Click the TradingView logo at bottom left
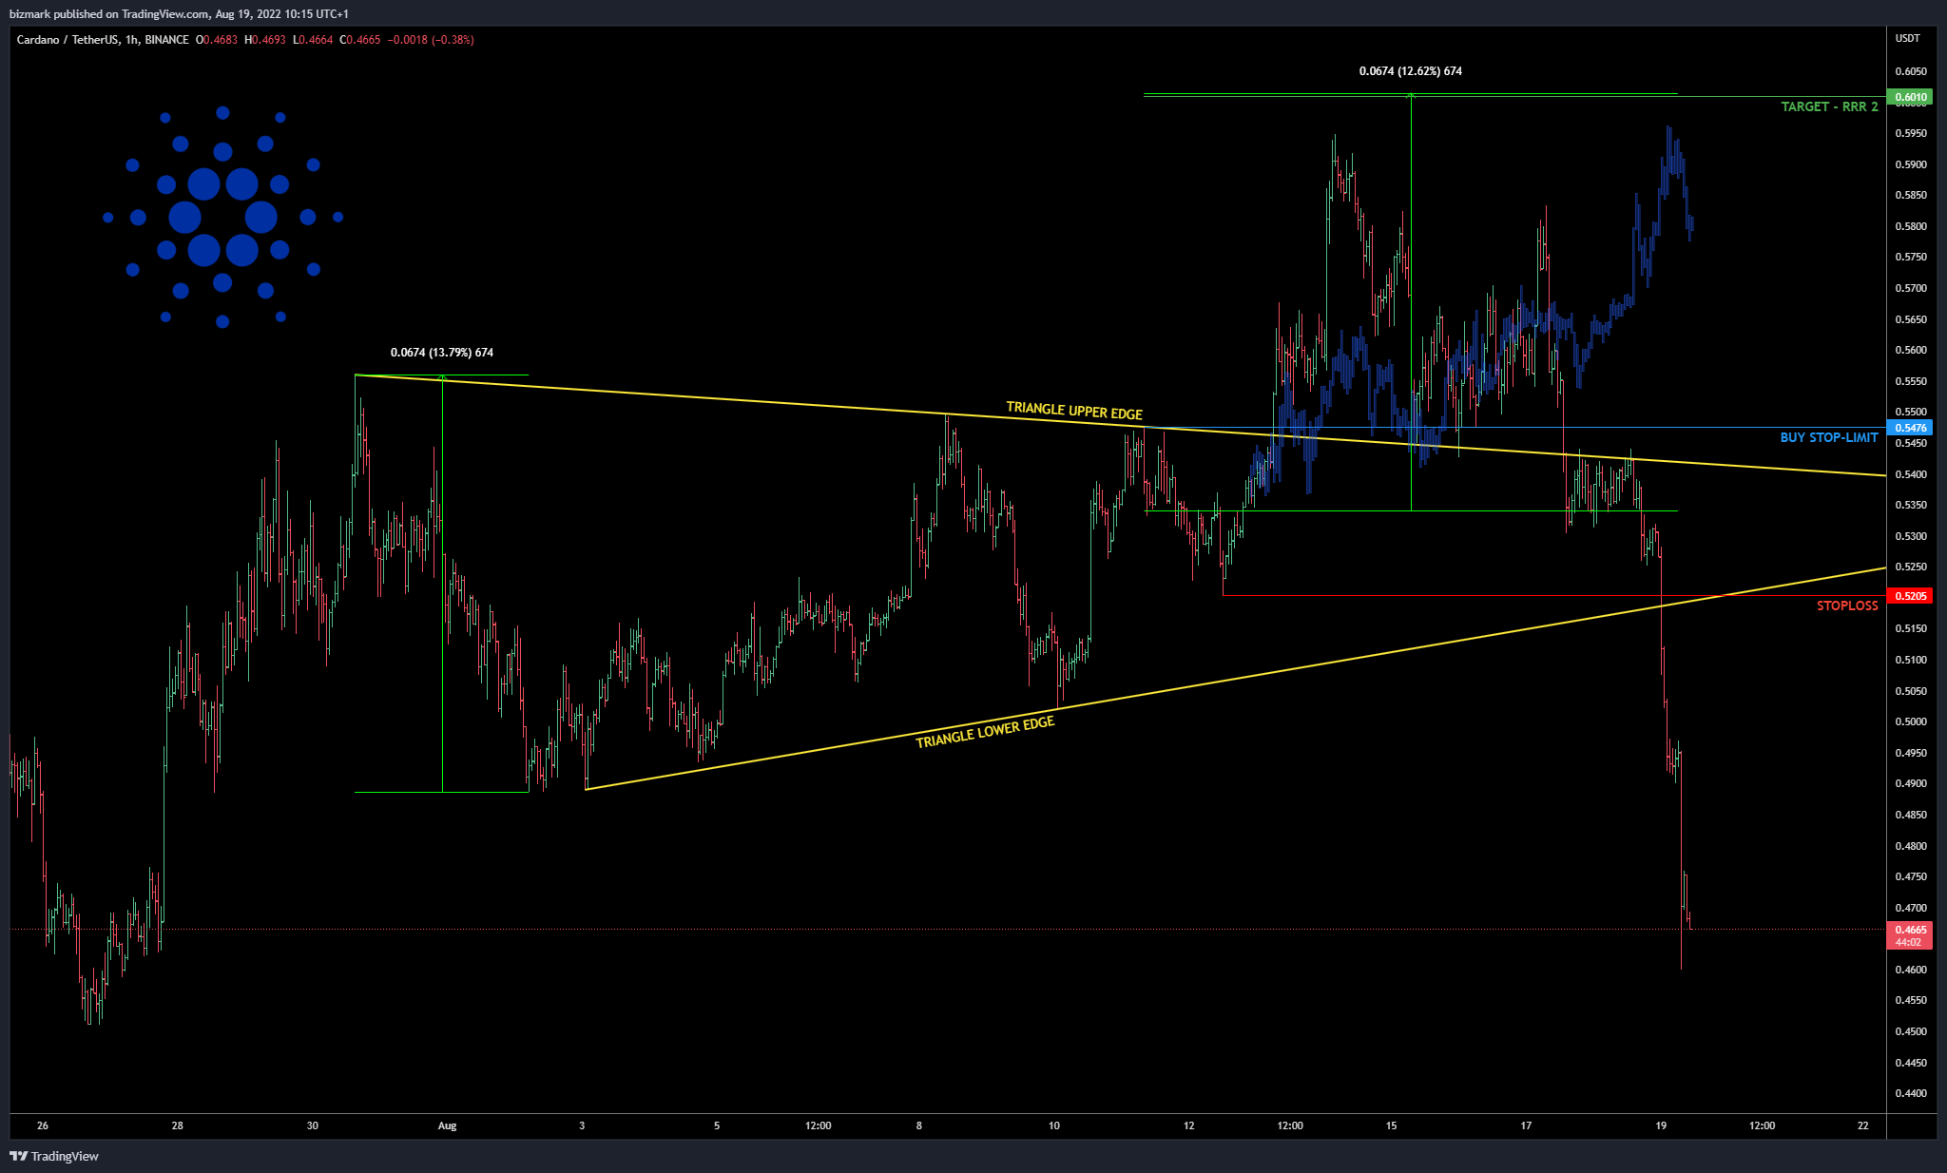1947x1173 pixels. 54,1156
